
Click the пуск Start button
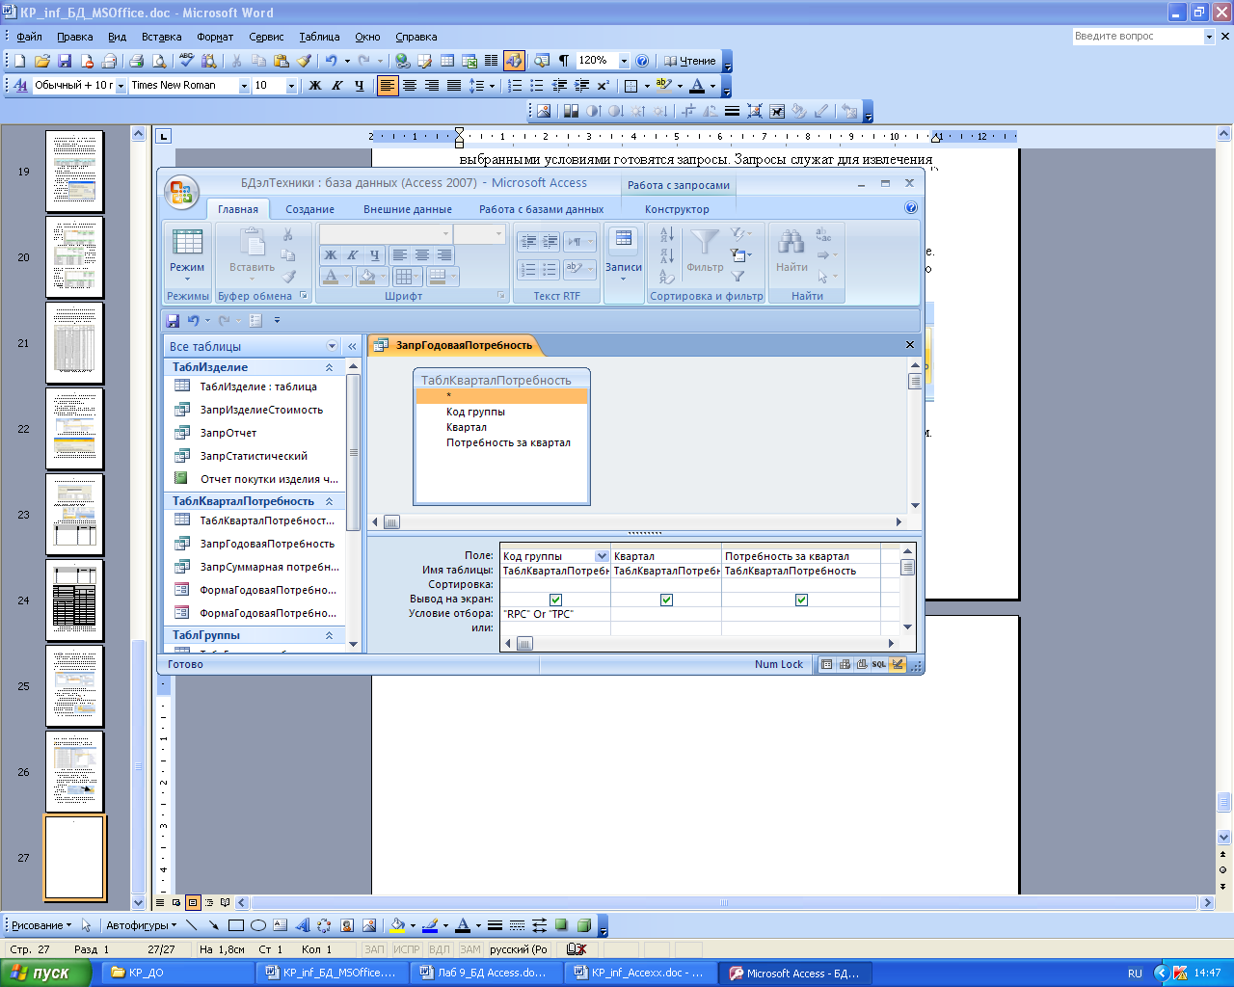(x=45, y=973)
